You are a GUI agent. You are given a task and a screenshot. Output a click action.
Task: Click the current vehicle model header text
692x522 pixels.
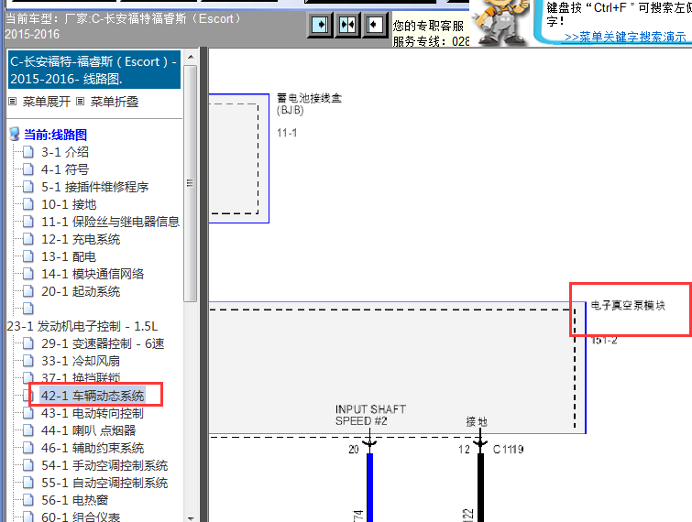point(124,26)
